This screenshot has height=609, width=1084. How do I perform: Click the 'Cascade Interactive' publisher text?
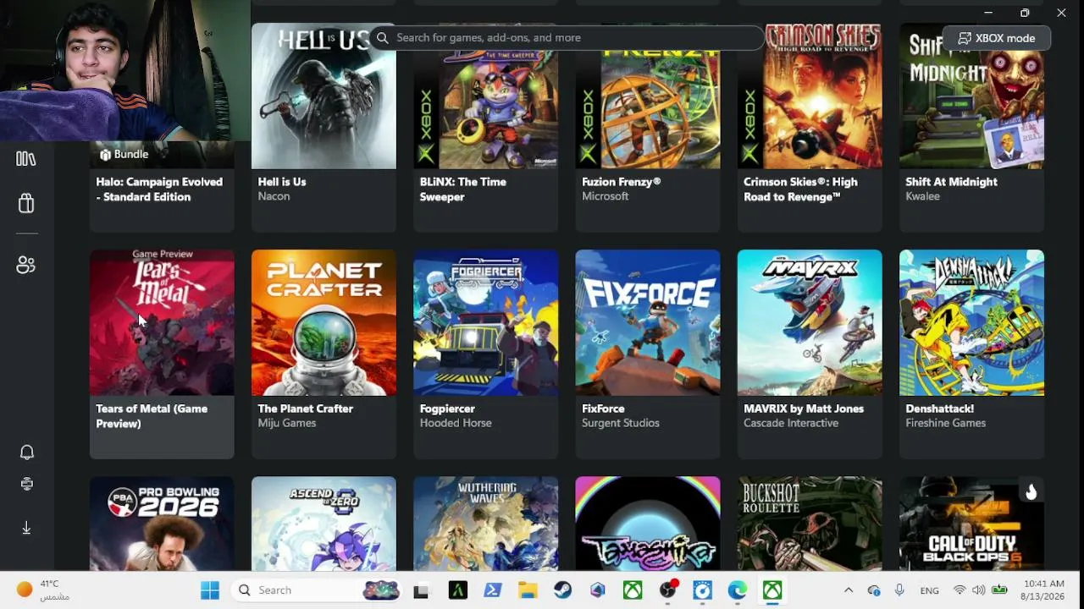pos(791,423)
